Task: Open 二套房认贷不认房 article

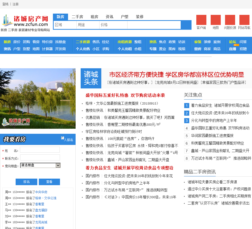Action: pos(218,203)
